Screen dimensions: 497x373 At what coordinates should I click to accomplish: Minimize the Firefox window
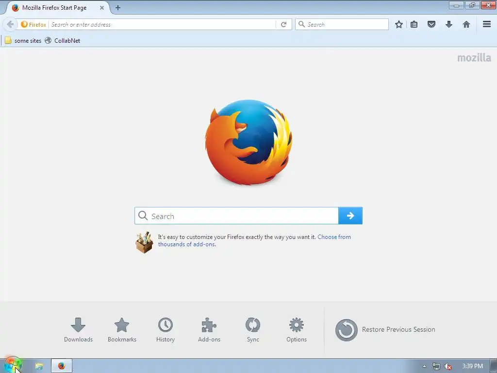pyautogui.click(x=456, y=5)
